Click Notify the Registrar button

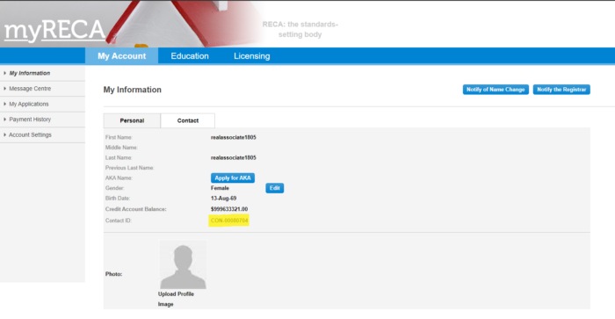coord(561,90)
